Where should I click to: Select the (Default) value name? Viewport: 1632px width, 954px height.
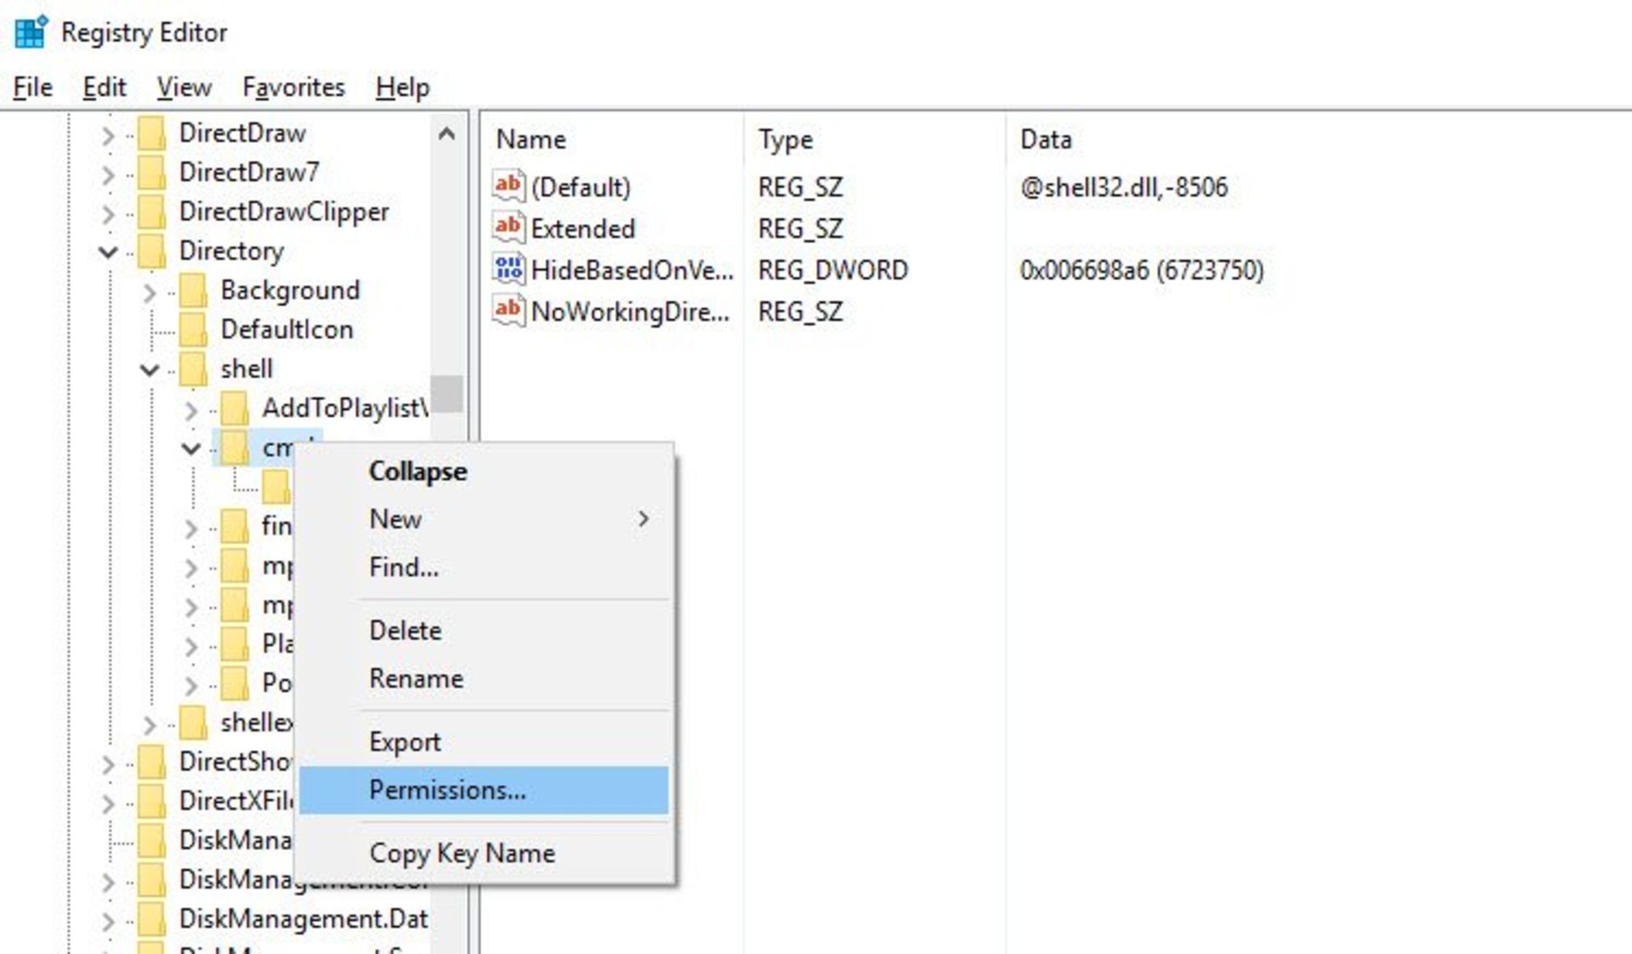581,187
